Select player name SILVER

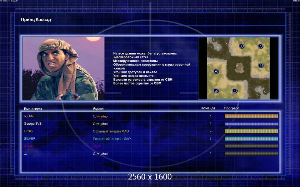(30, 138)
